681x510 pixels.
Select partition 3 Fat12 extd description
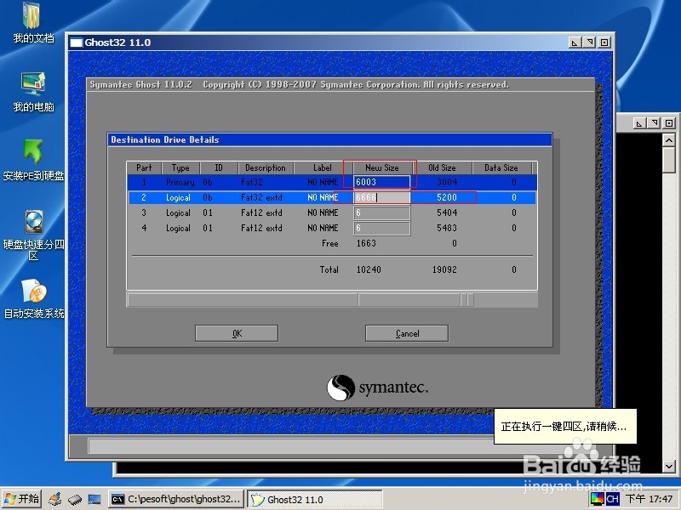click(x=261, y=213)
